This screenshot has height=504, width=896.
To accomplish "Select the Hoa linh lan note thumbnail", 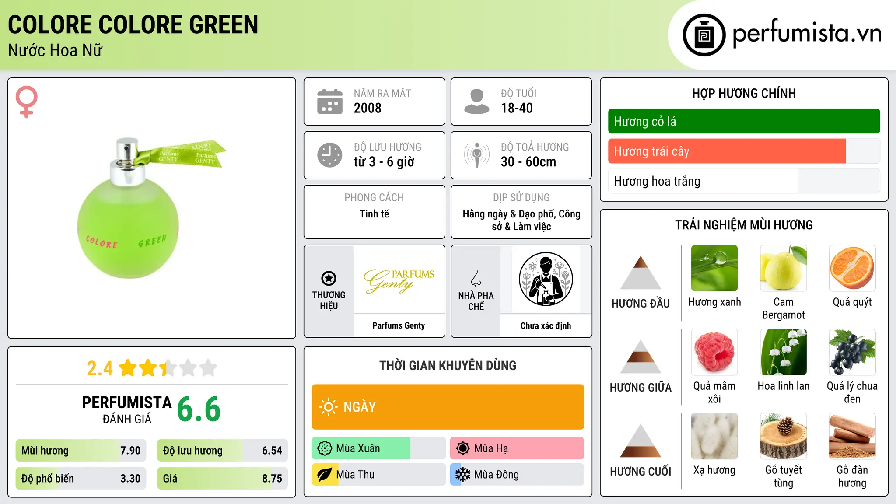I will coord(783,352).
